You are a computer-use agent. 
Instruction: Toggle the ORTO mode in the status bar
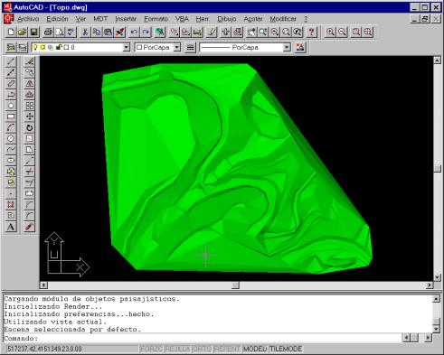(x=202, y=349)
